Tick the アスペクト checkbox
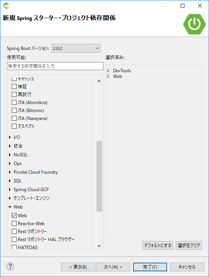 (x=14, y=126)
